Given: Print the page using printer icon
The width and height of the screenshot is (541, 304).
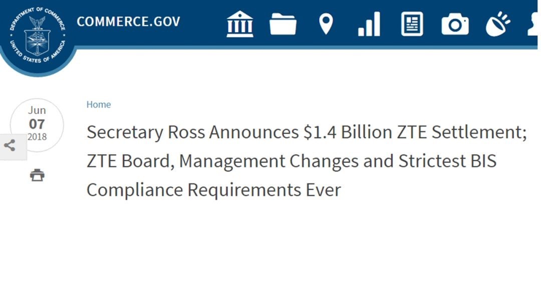Looking at the screenshot, I should click(37, 175).
